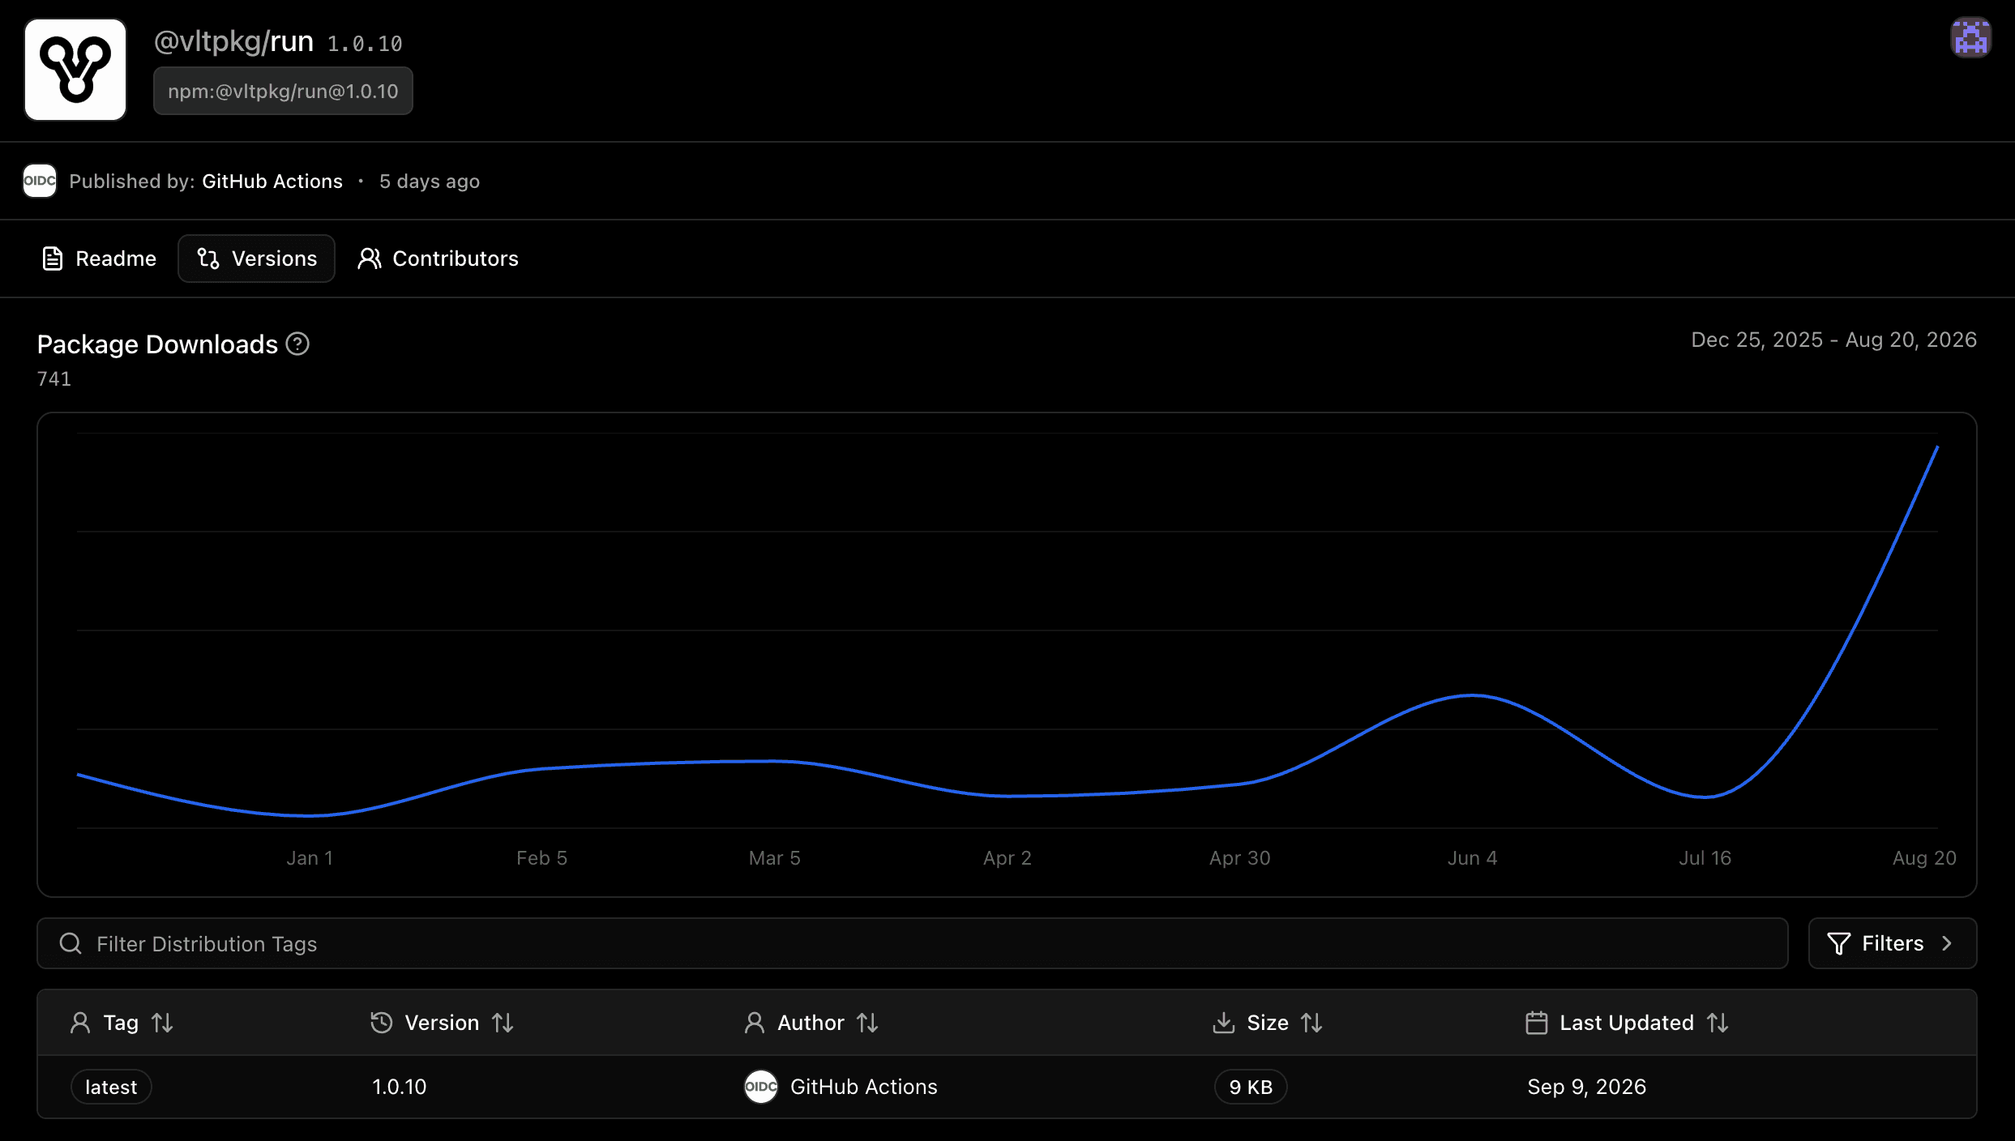Image resolution: width=2015 pixels, height=1141 pixels.
Task: Click the 5 days ago timestamp
Action: pos(430,182)
